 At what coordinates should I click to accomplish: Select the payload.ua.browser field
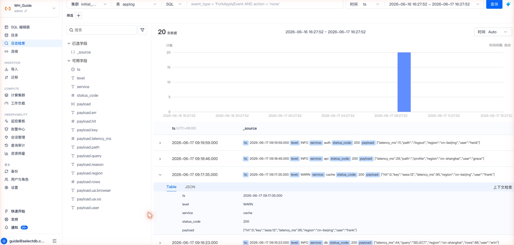[x=94, y=190]
